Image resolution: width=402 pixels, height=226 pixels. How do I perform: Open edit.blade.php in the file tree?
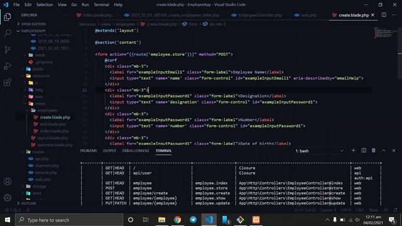click(x=53, y=124)
